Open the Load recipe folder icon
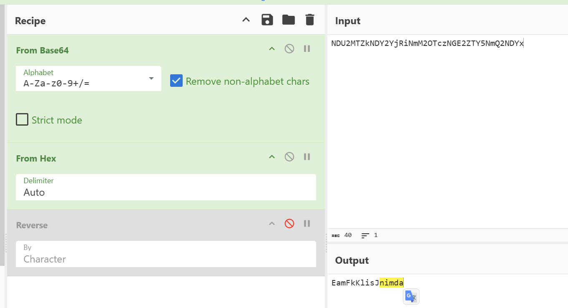The width and height of the screenshot is (568, 308). point(289,20)
